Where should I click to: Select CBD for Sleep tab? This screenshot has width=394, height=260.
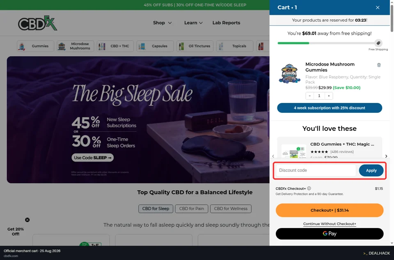click(x=156, y=209)
